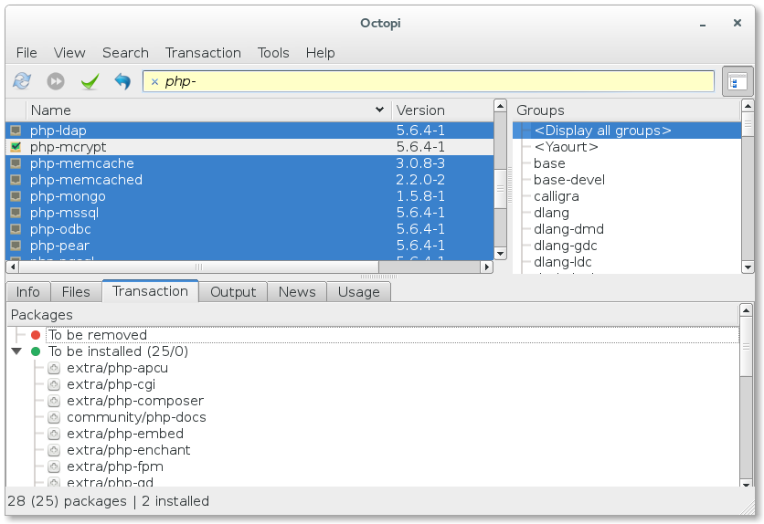Click the php-odbc package status icon
764x524 pixels.
[x=16, y=228]
